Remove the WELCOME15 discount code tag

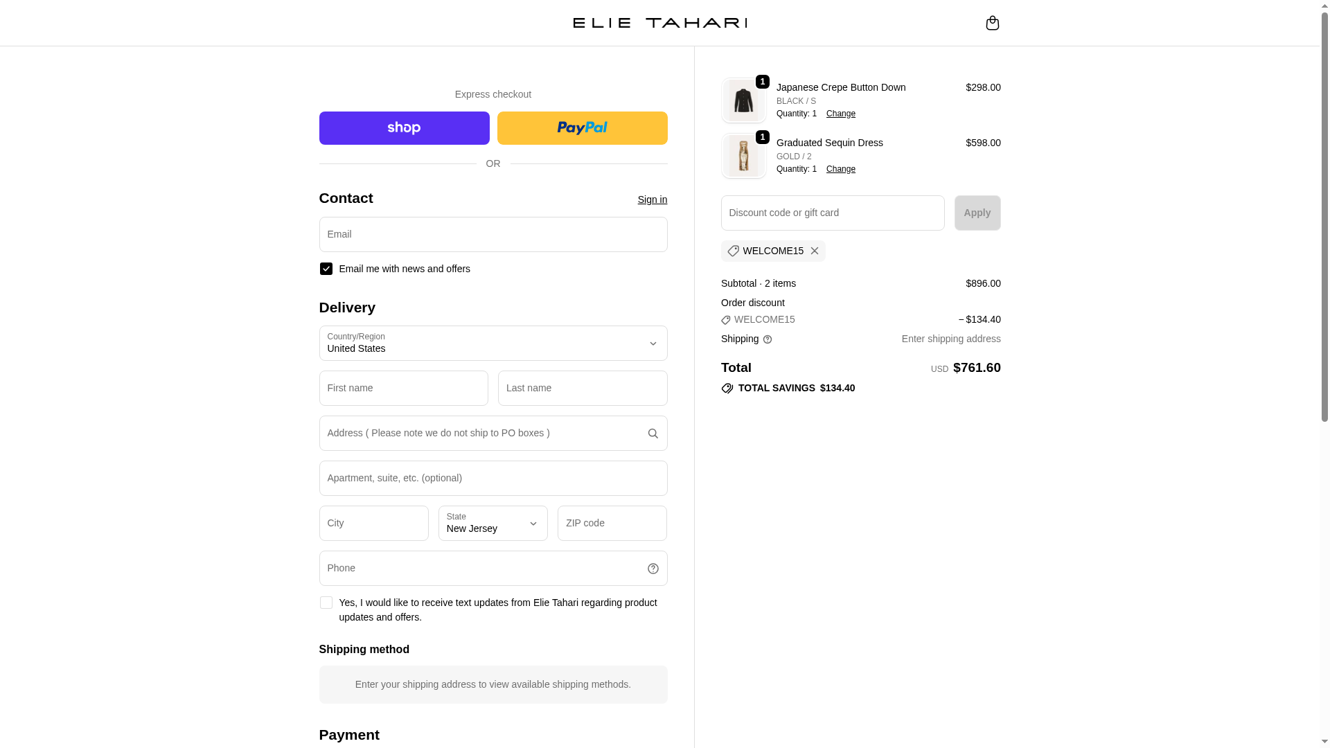[815, 251]
